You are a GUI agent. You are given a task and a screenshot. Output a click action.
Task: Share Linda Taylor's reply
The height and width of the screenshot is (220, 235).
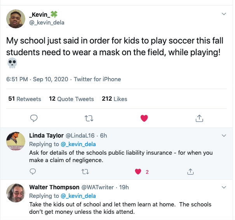coord(191,171)
